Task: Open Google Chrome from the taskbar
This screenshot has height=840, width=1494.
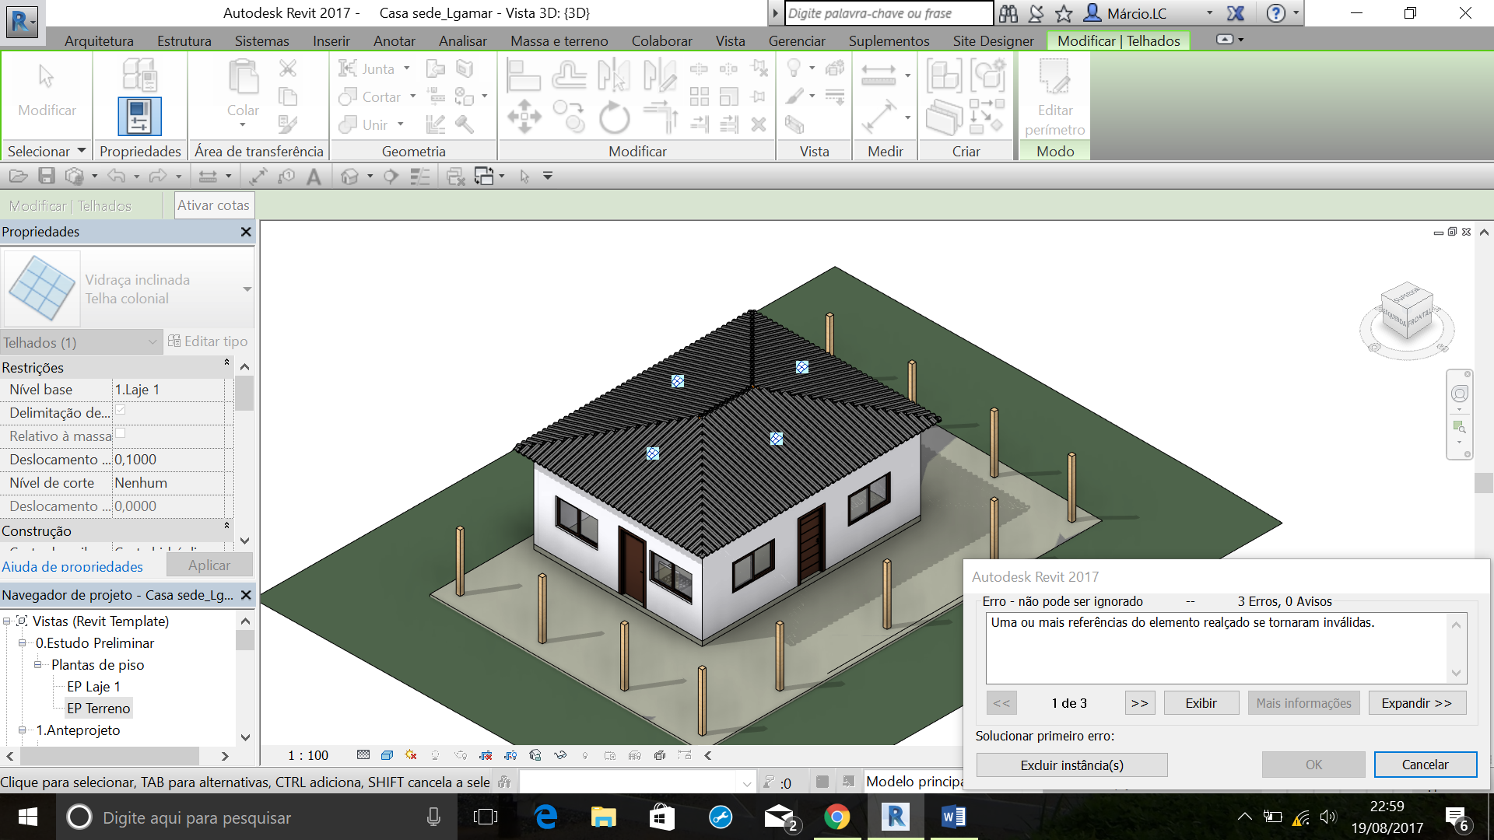Action: click(x=836, y=817)
